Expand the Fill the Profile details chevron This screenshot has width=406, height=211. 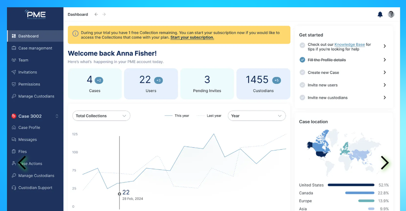click(x=385, y=60)
